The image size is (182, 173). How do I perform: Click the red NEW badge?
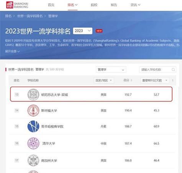tap(99, 31)
